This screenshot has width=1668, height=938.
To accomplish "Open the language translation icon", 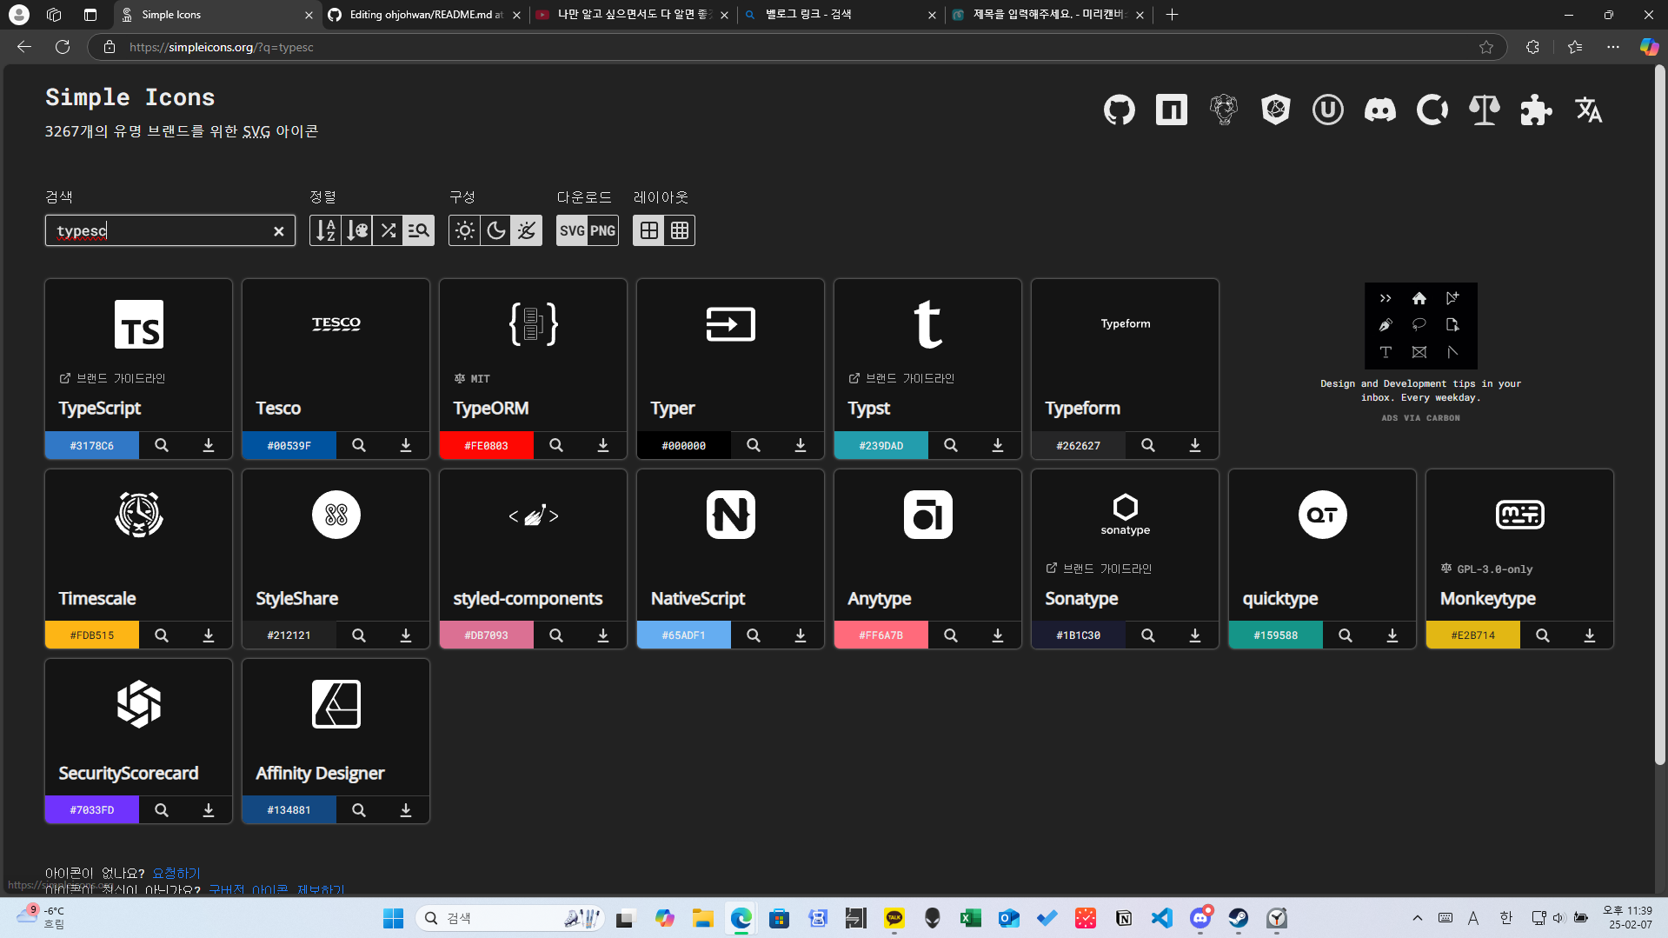I will (1589, 110).
